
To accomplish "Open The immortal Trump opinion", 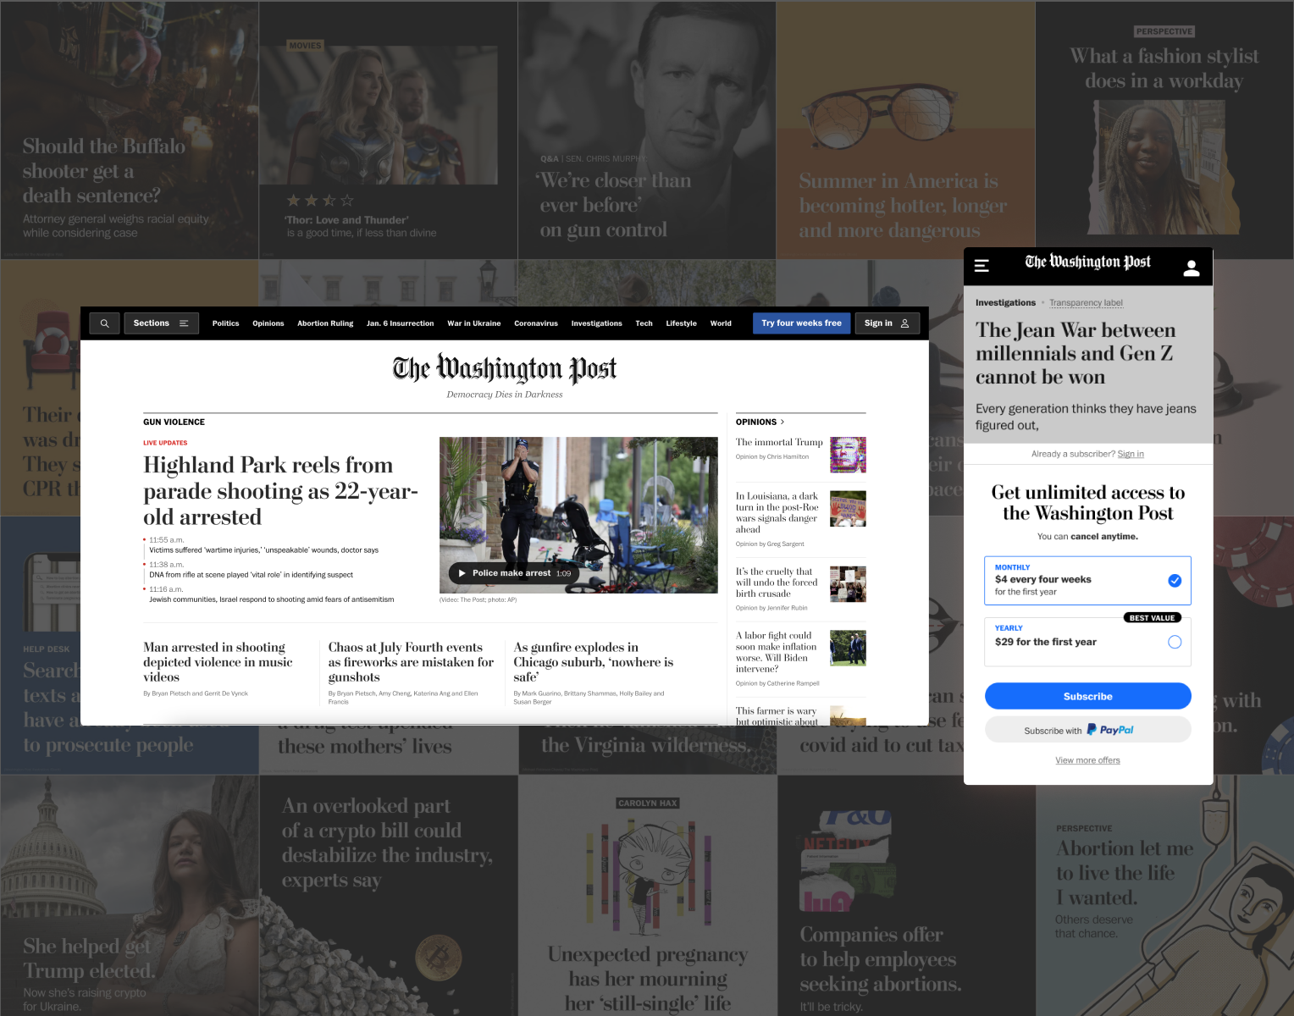I will tap(779, 442).
